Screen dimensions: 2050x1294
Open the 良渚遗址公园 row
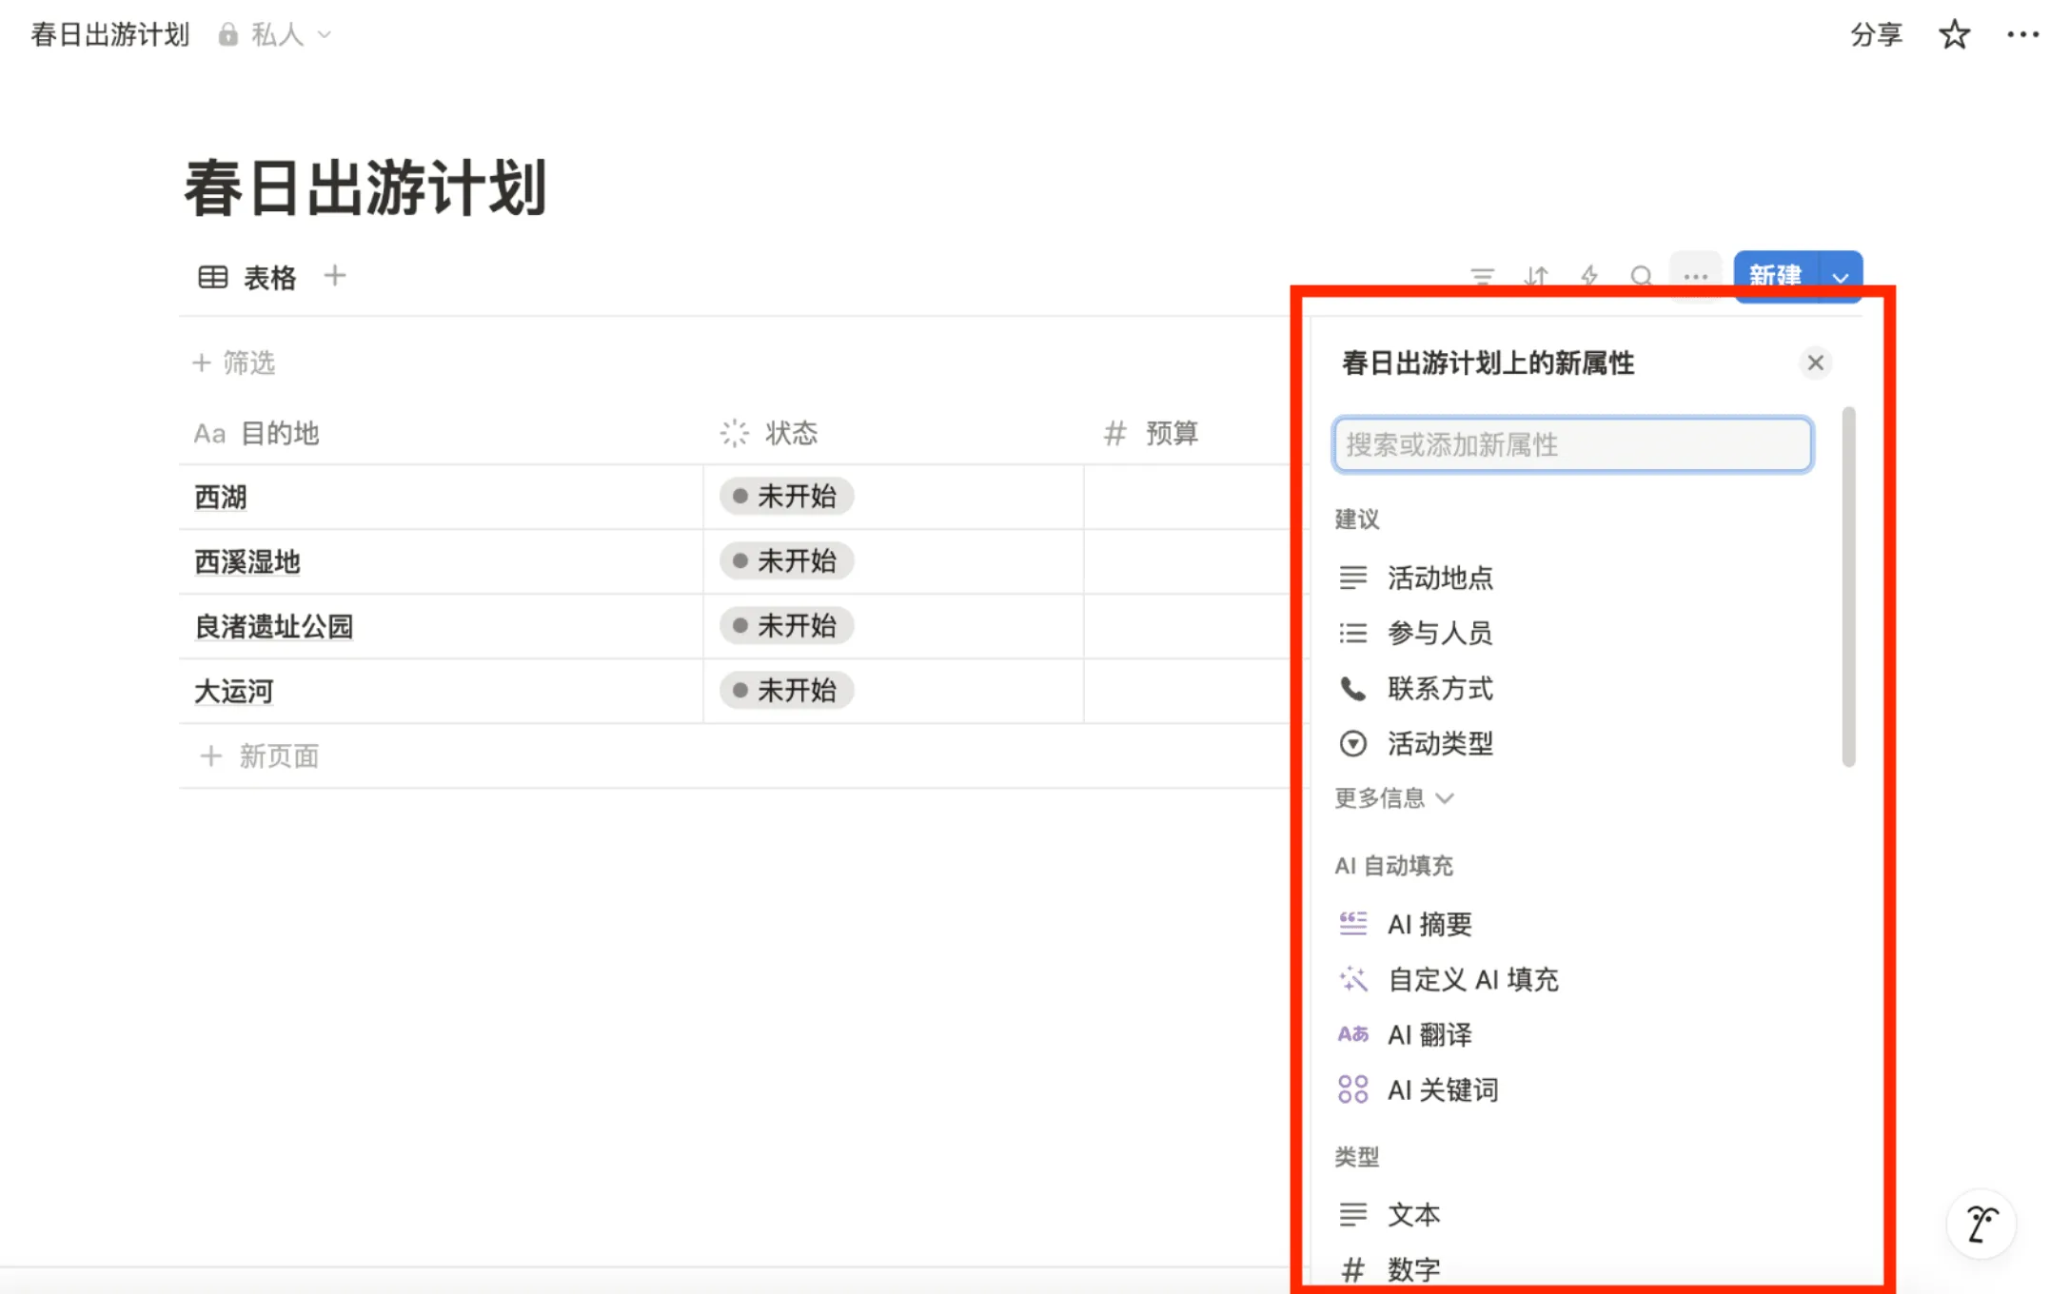tap(274, 627)
